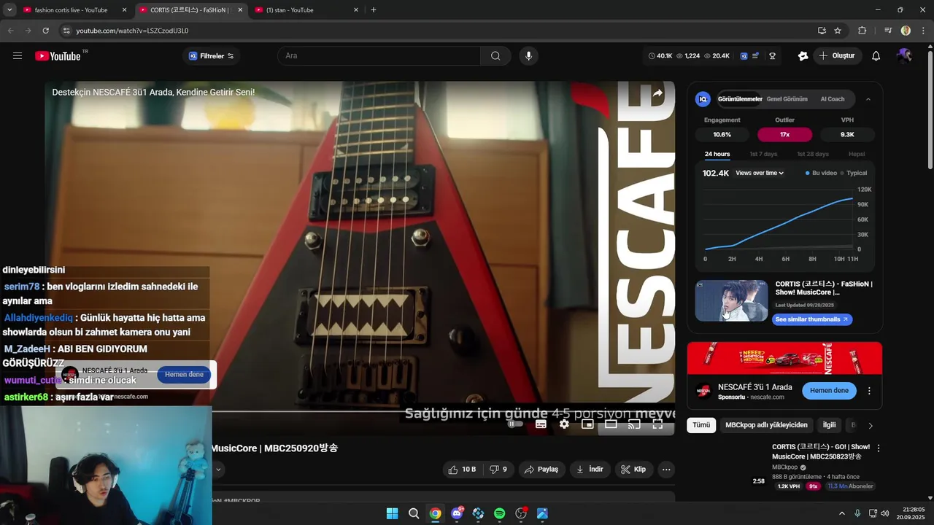Click the NESCAFÉ banner ad image
The height and width of the screenshot is (525, 934).
click(784, 358)
